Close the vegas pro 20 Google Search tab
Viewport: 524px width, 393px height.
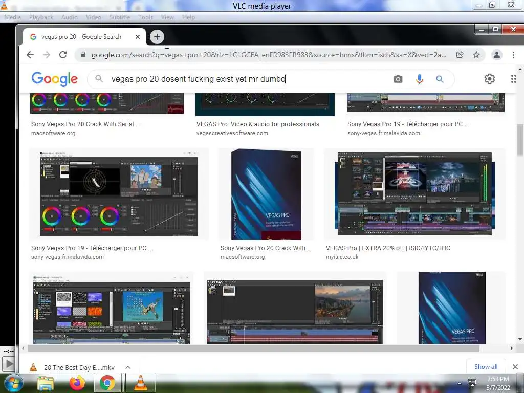[137, 37]
